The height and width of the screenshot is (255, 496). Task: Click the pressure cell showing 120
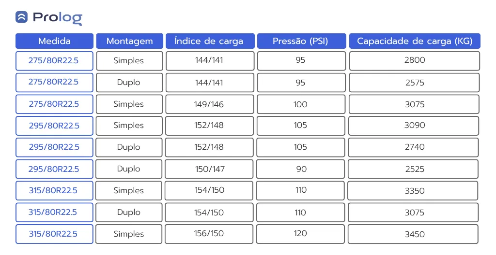coord(300,234)
